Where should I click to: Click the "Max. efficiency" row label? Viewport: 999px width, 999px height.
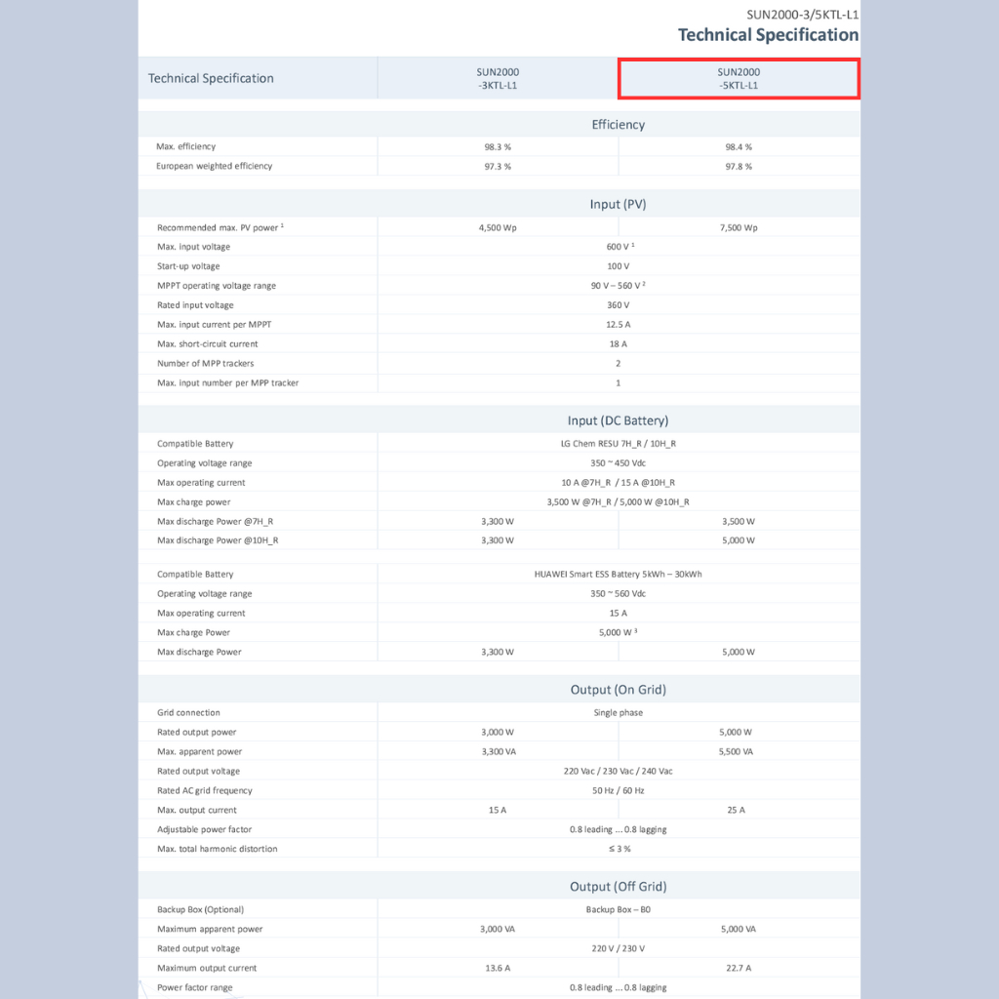pos(186,146)
